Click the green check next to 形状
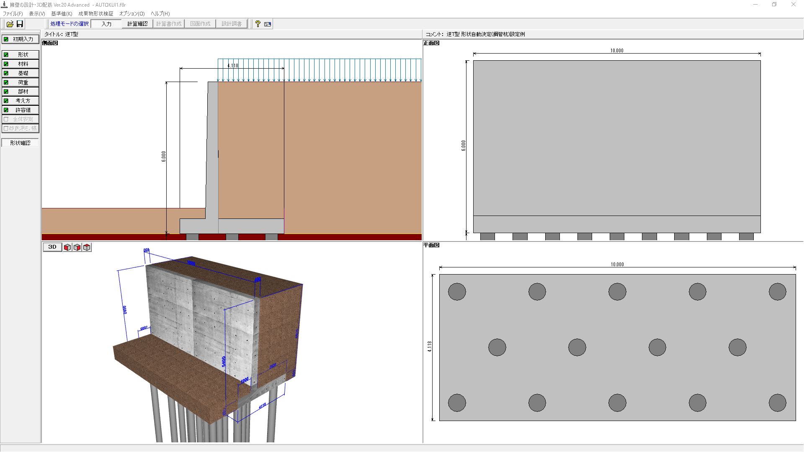The image size is (804, 452). click(x=6, y=55)
